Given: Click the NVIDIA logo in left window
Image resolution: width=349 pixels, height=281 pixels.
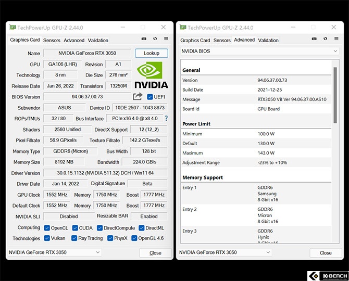Looking at the screenshot, I should [152, 75].
